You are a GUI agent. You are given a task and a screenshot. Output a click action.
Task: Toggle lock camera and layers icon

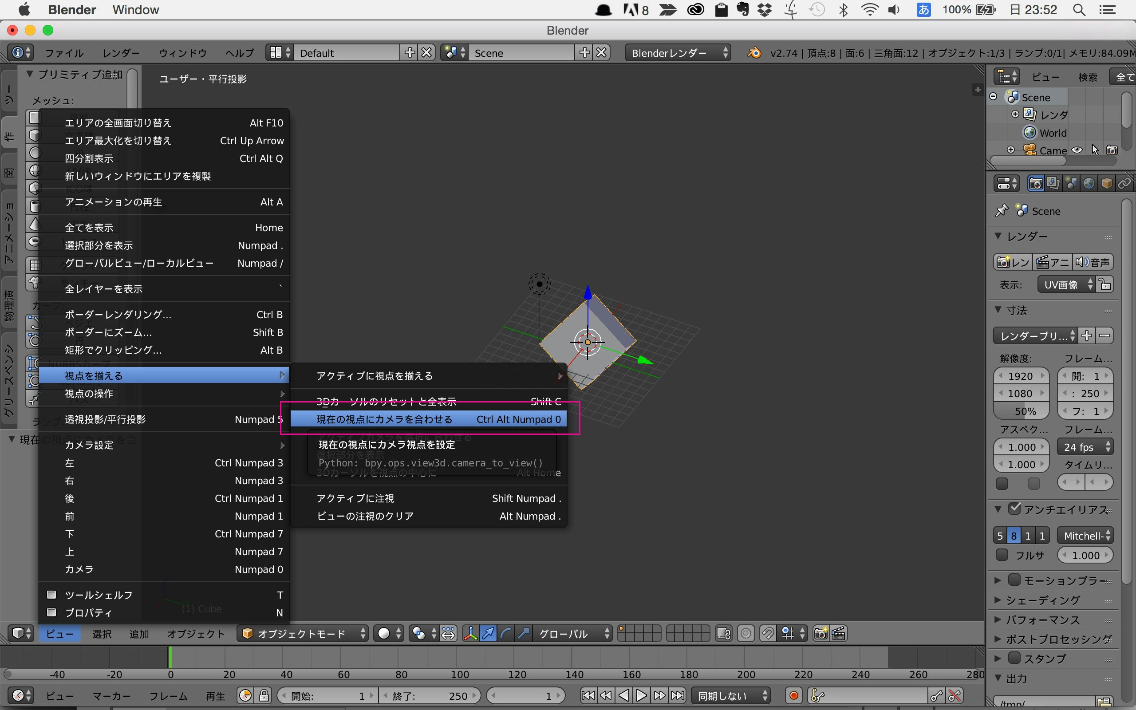pyautogui.click(x=724, y=634)
